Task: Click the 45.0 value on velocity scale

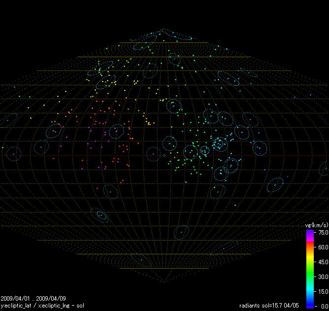Action: point(323,262)
